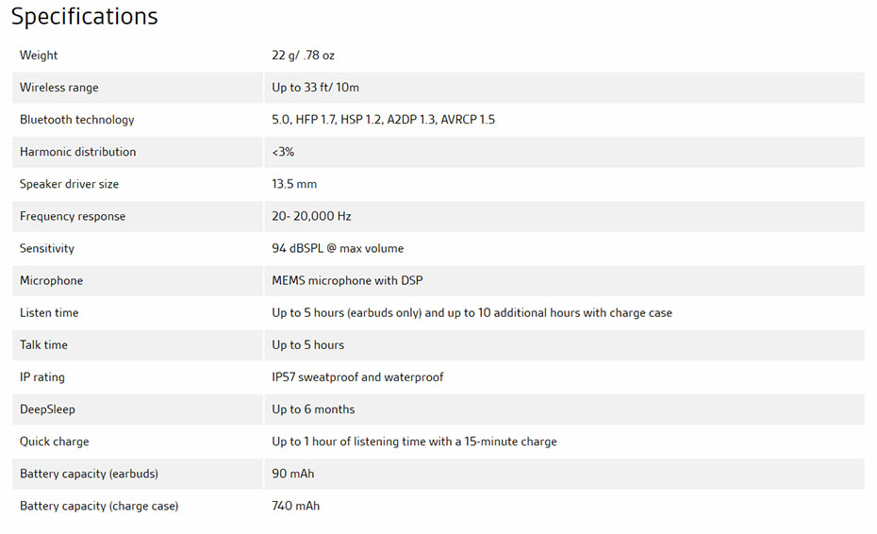This screenshot has width=877, height=534.
Task: Select the Wireless range label
Action: point(58,88)
